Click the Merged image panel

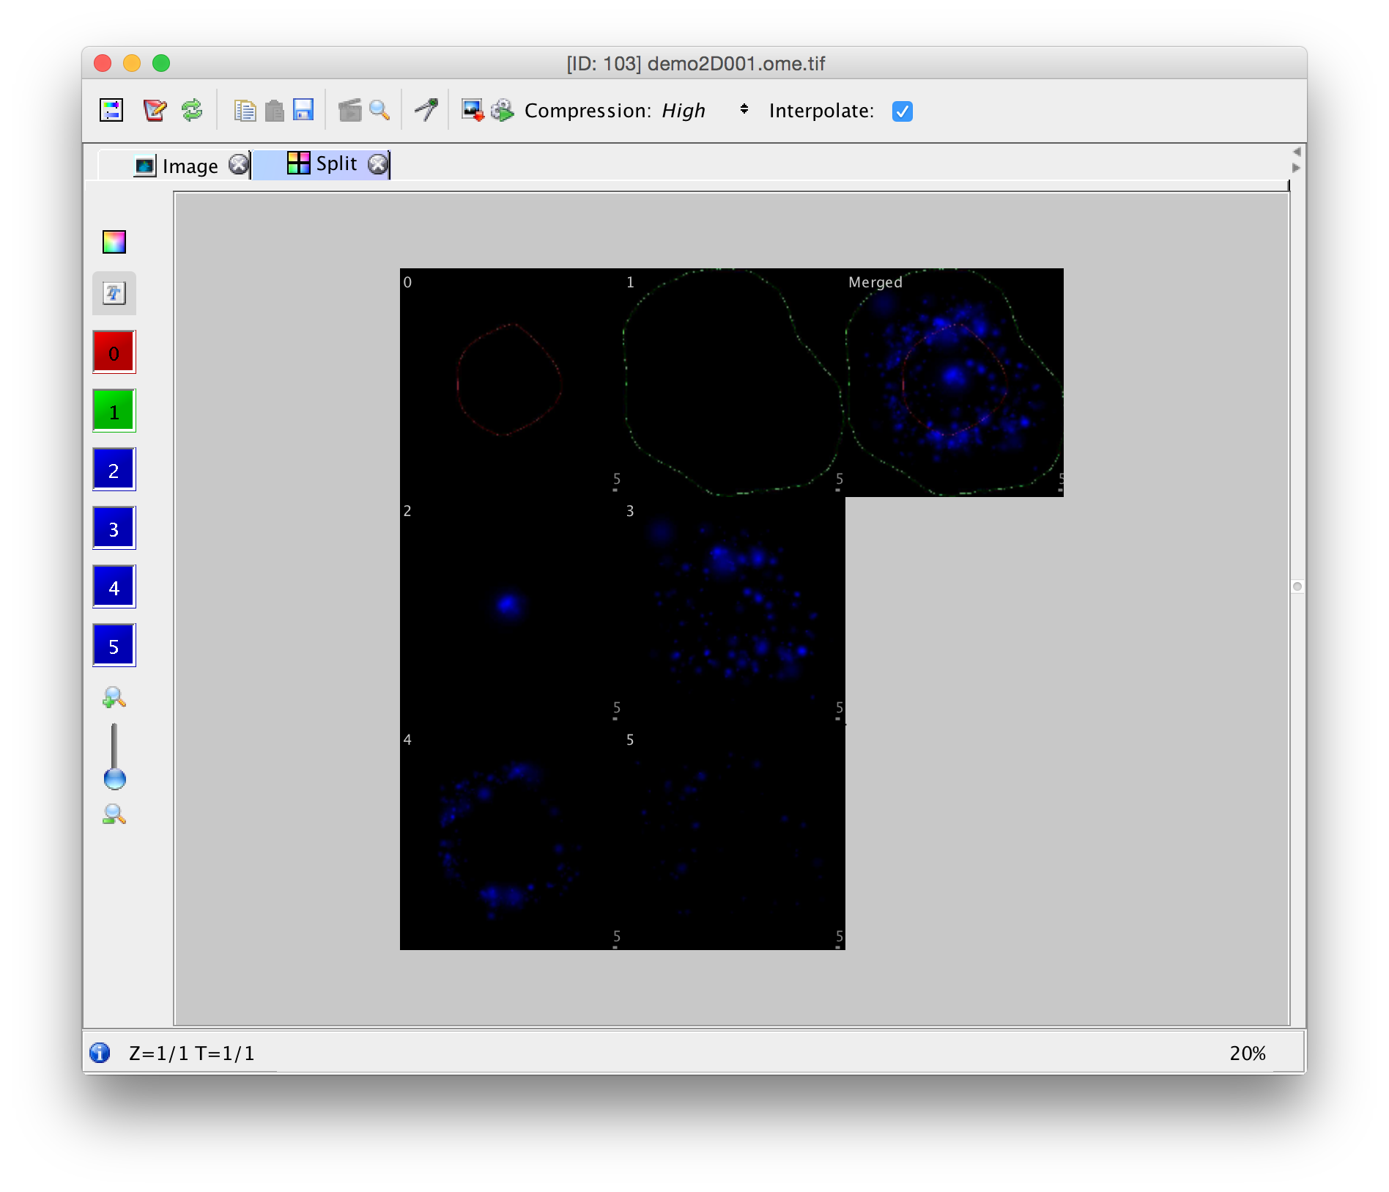(954, 383)
